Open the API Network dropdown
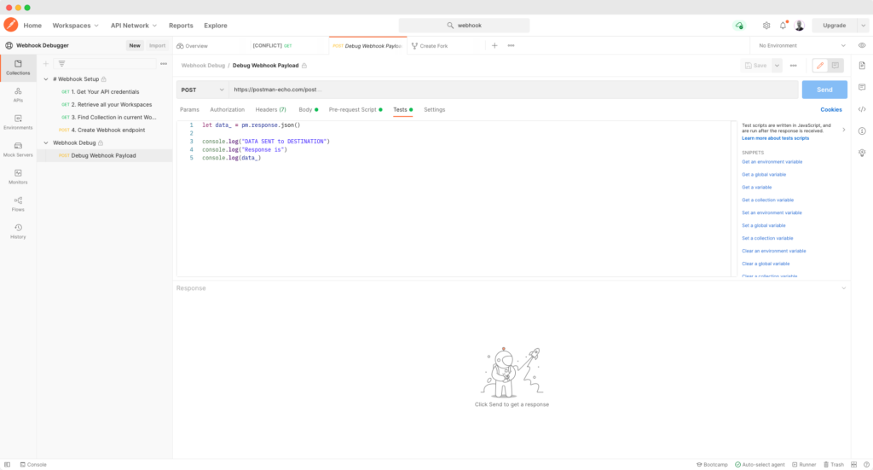Viewport: 873px width, 470px height. (x=134, y=26)
